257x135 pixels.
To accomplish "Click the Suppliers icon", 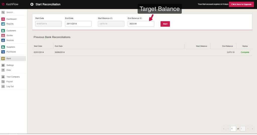I will click(3, 47).
